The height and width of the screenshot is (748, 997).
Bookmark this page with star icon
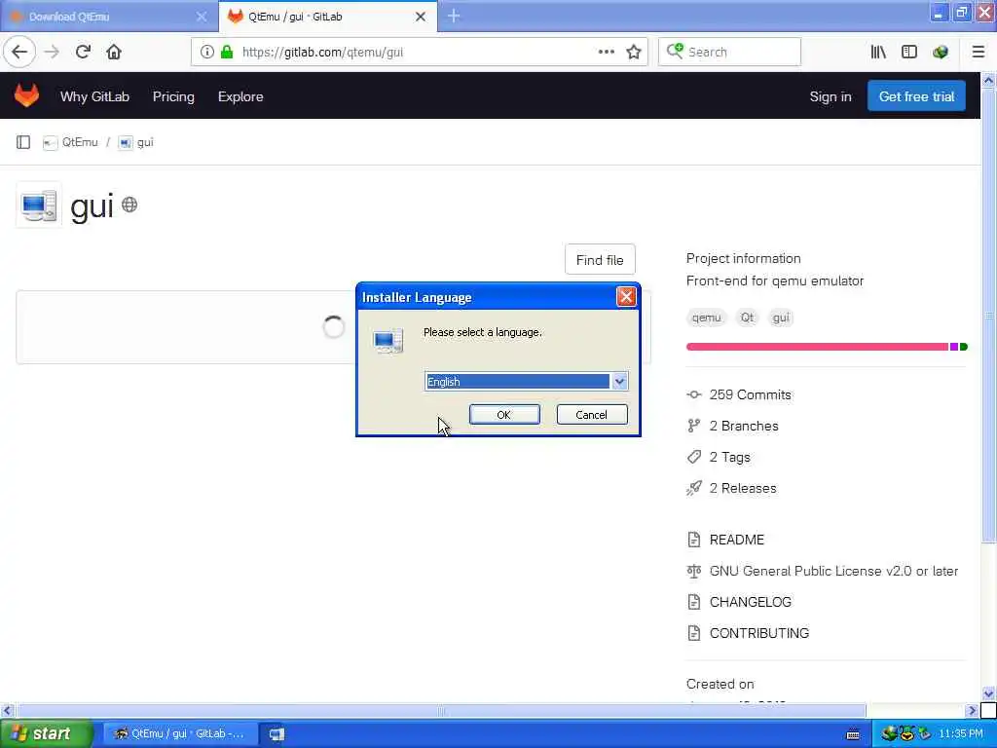tap(633, 53)
